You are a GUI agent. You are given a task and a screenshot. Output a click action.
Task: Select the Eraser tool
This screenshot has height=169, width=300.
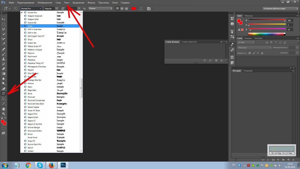[x=4, y=69]
